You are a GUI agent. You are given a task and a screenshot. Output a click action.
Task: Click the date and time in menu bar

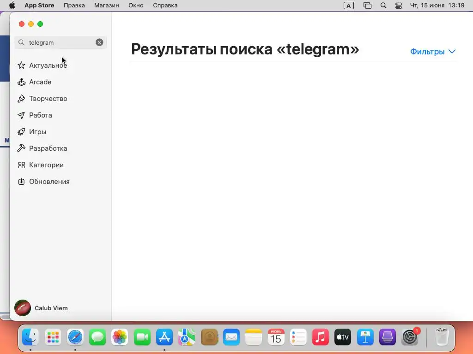[437, 6]
